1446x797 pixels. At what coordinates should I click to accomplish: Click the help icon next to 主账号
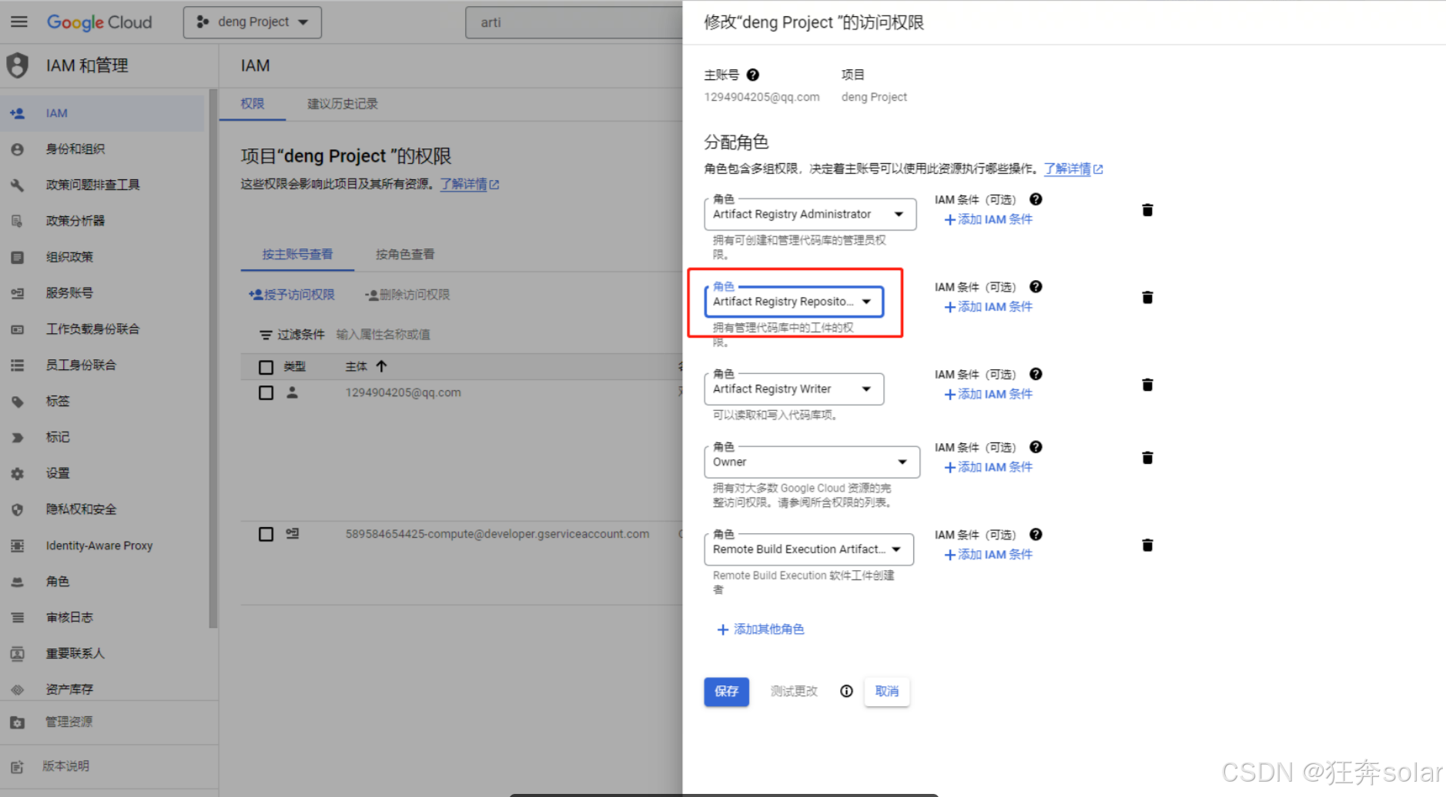coord(753,75)
